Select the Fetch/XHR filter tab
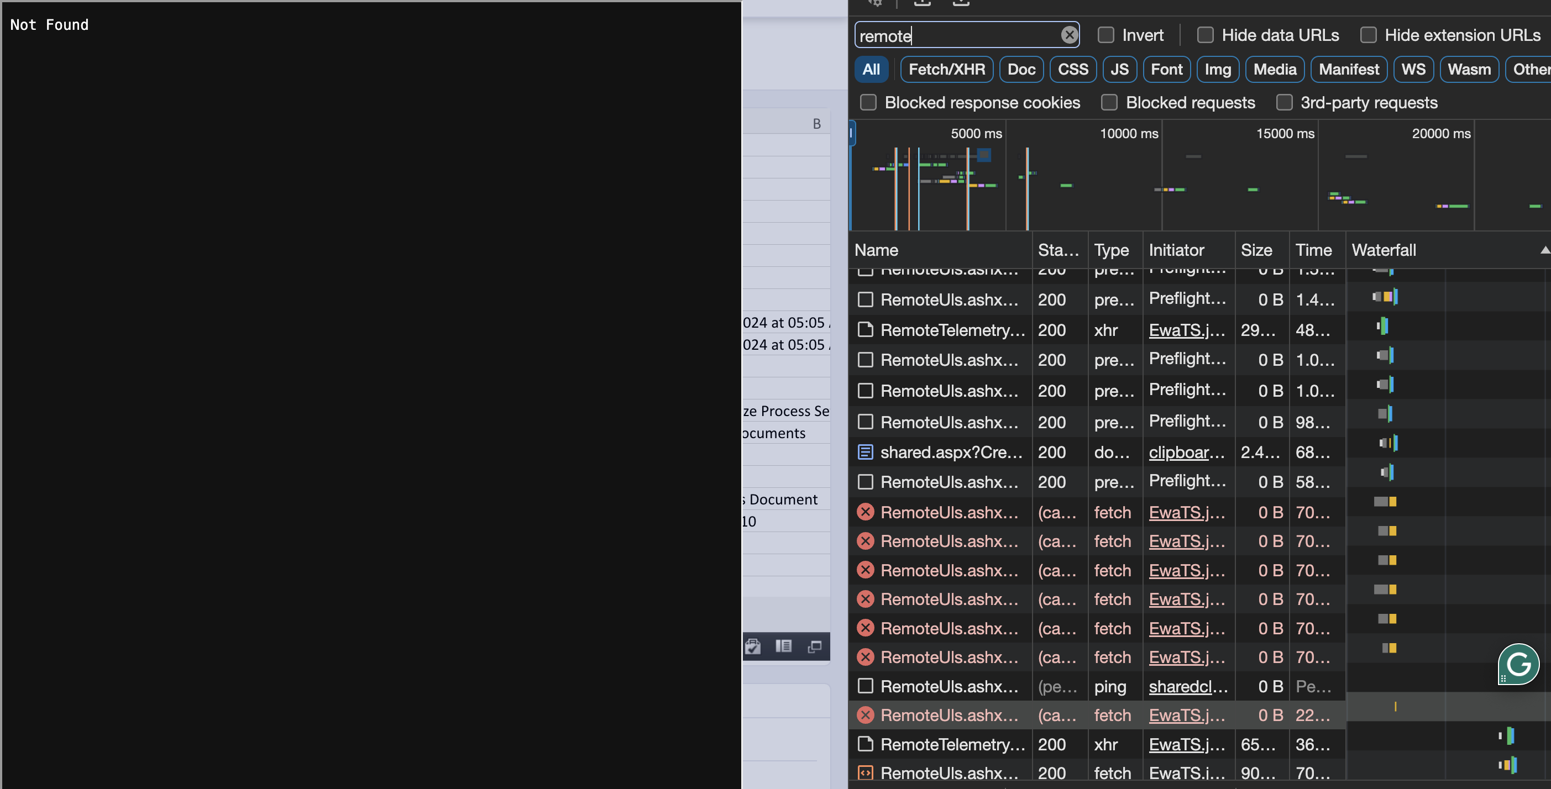1551x789 pixels. 946,69
